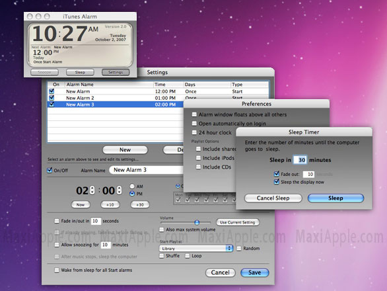Click the Now time button
387x291 pixels.
pyautogui.click(x=81, y=205)
